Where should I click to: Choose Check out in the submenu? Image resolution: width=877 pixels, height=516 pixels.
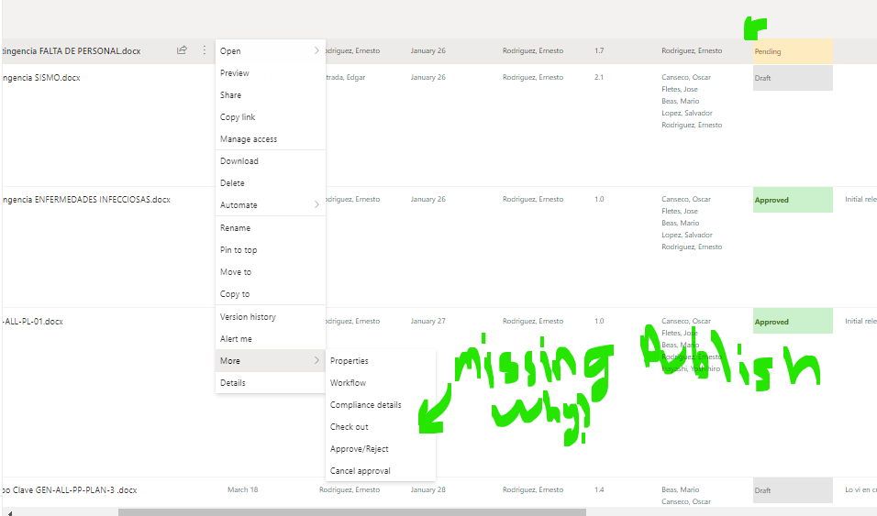click(x=381, y=426)
